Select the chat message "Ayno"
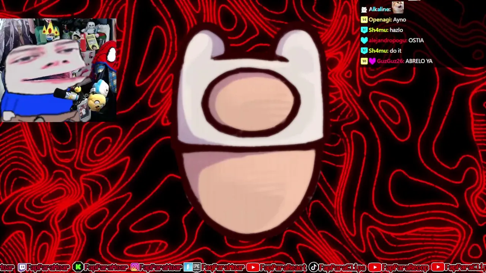 click(x=399, y=20)
